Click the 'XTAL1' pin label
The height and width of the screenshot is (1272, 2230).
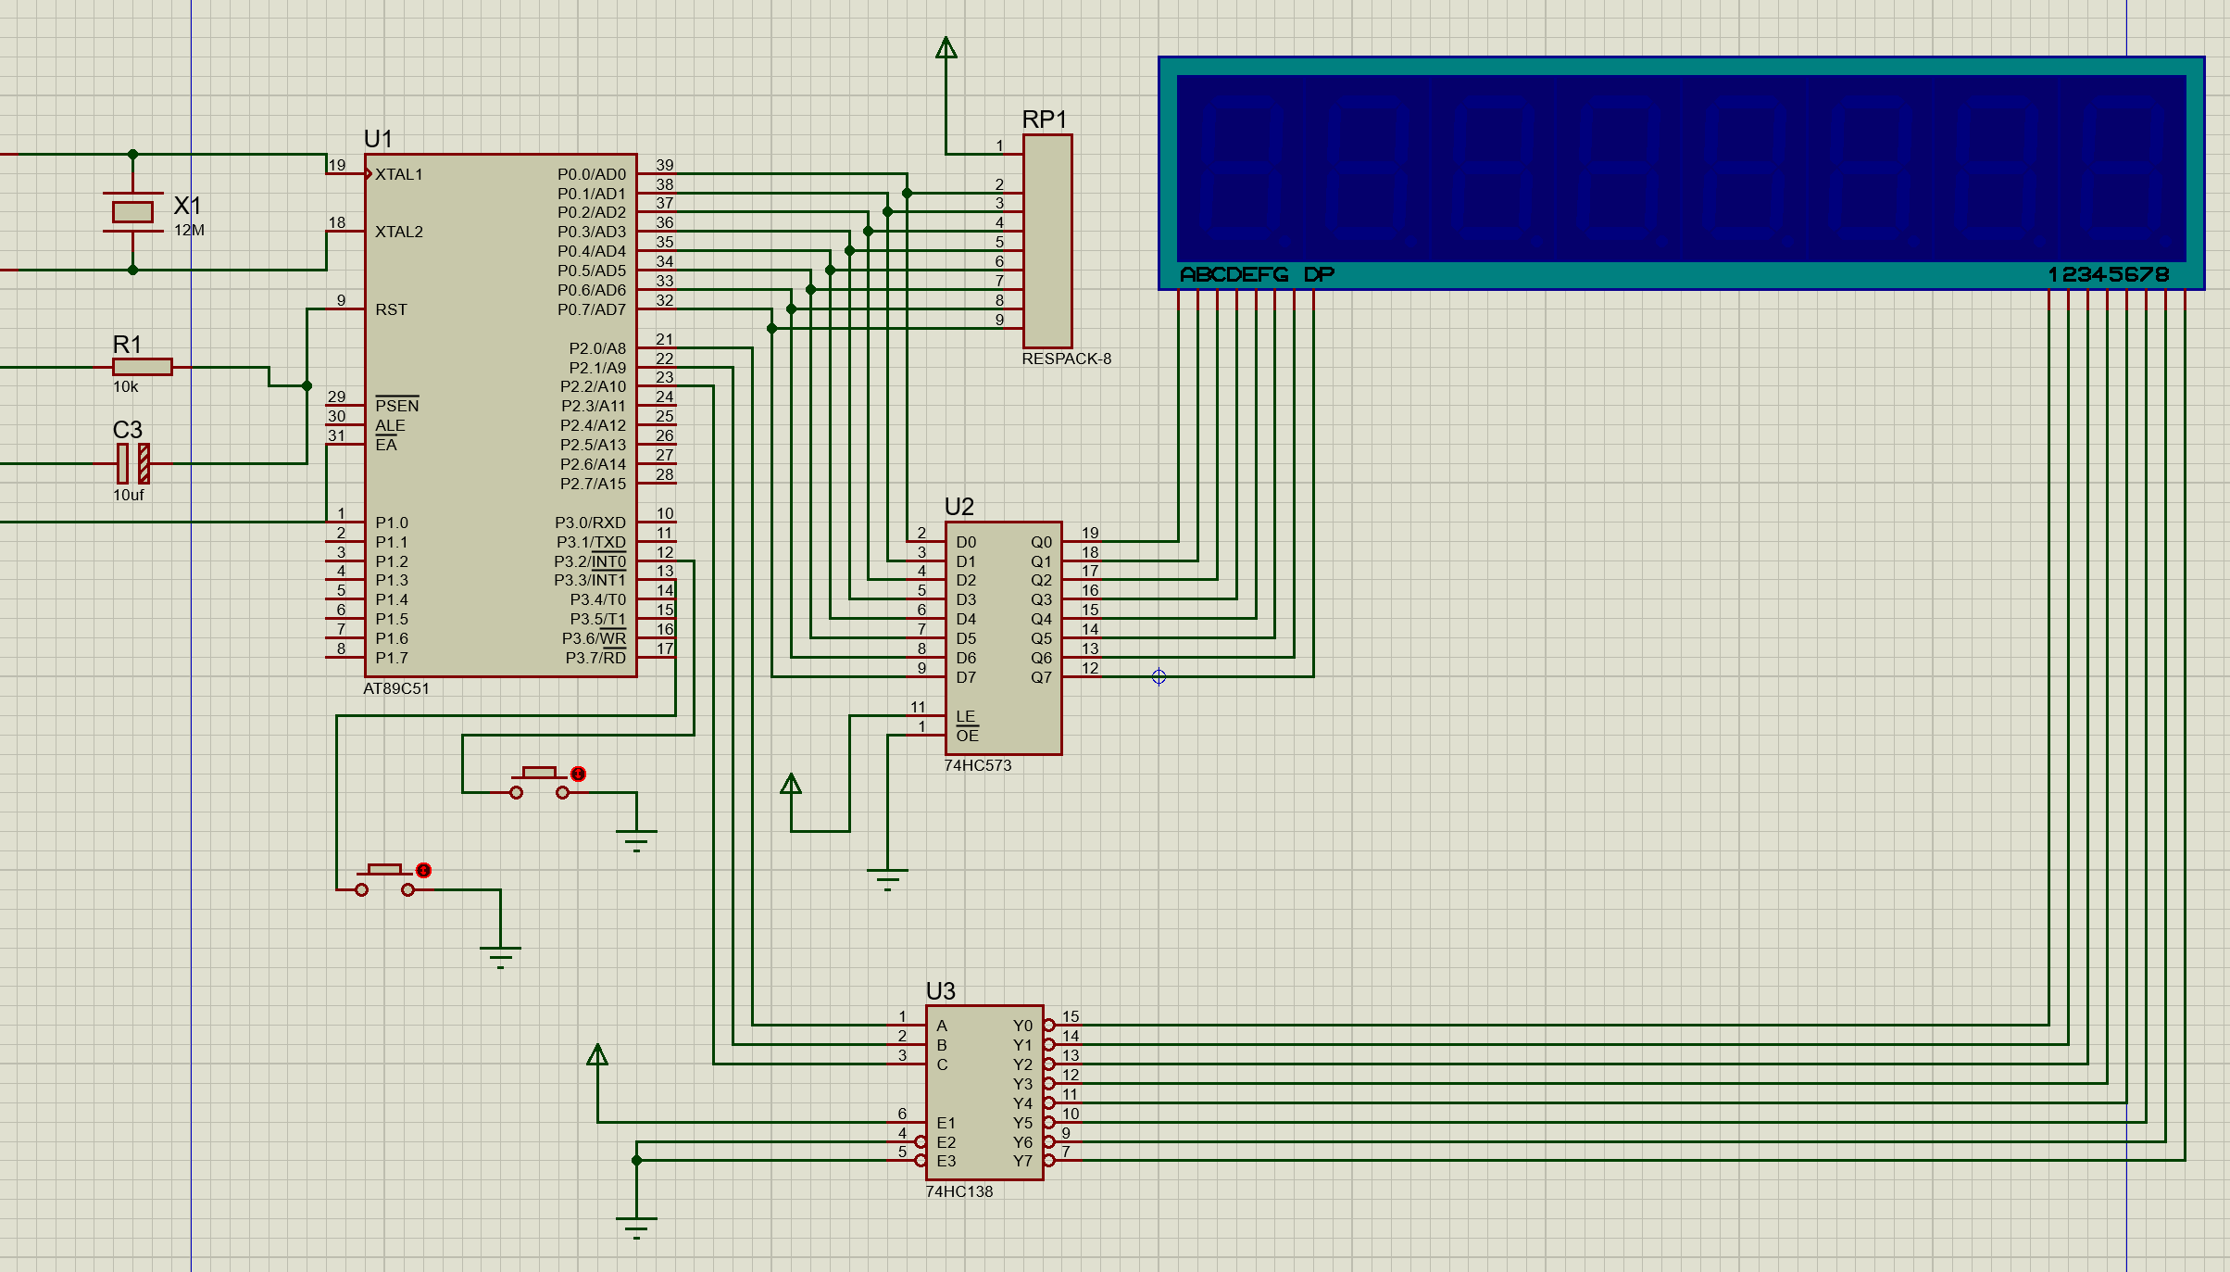(399, 174)
